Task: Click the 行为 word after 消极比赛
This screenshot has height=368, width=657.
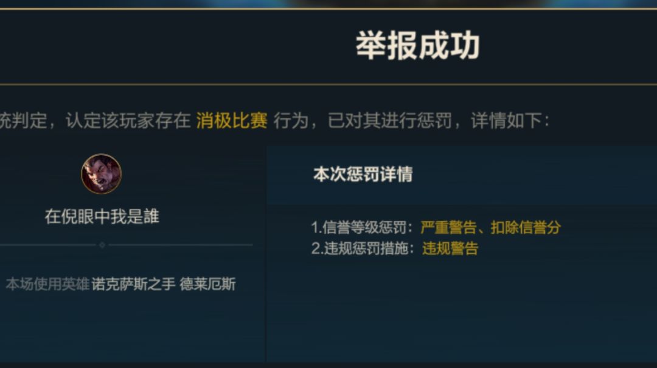Action: (291, 121)
